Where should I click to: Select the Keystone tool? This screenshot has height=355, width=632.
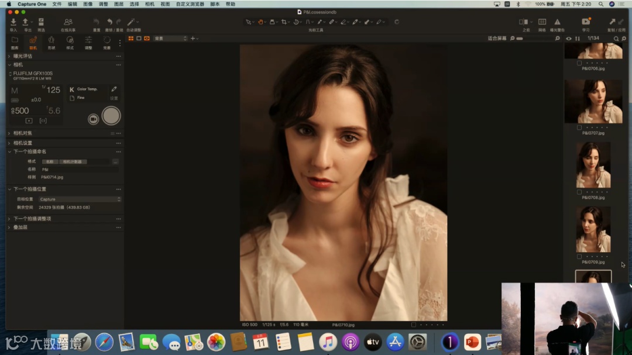click(x=308, y=22)
